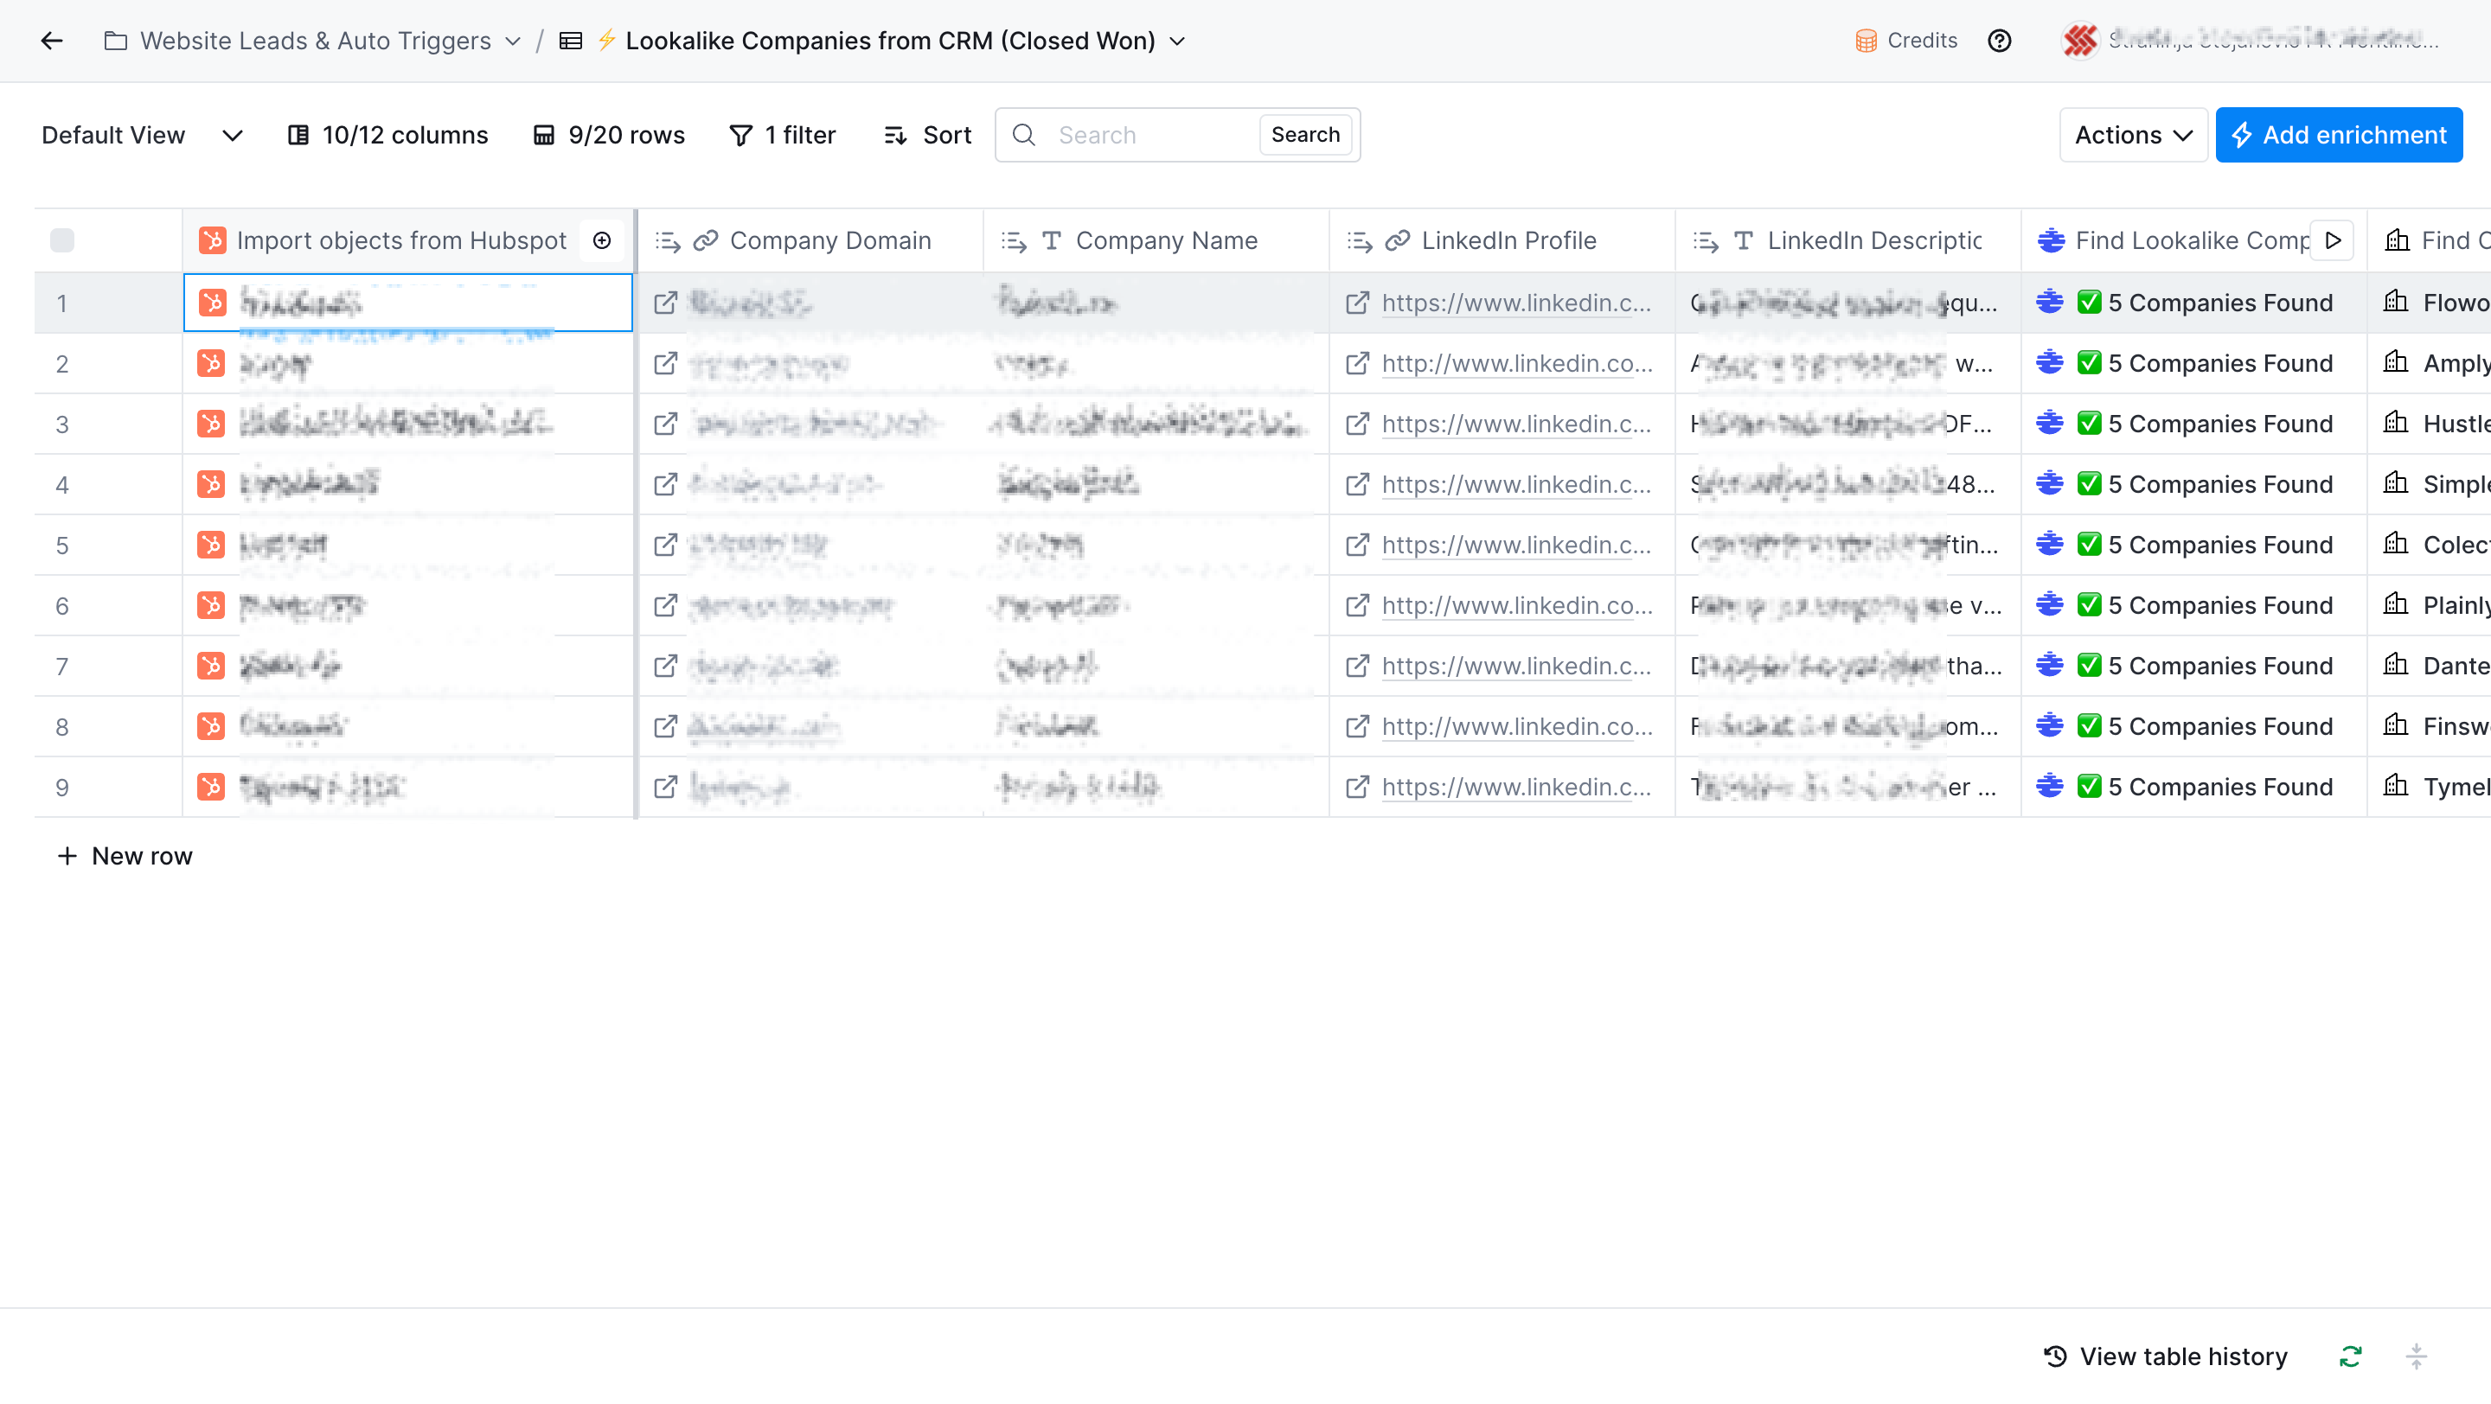2491x1404 pixels.
Task: Click the Find Lookalike Companies enrichment icon
Action: click(2052, 239)
